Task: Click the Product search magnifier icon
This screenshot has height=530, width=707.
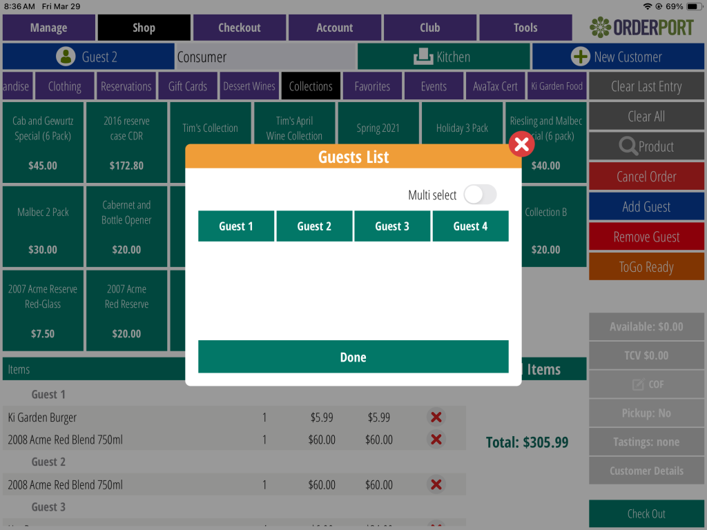Action: tap(628, 146)
